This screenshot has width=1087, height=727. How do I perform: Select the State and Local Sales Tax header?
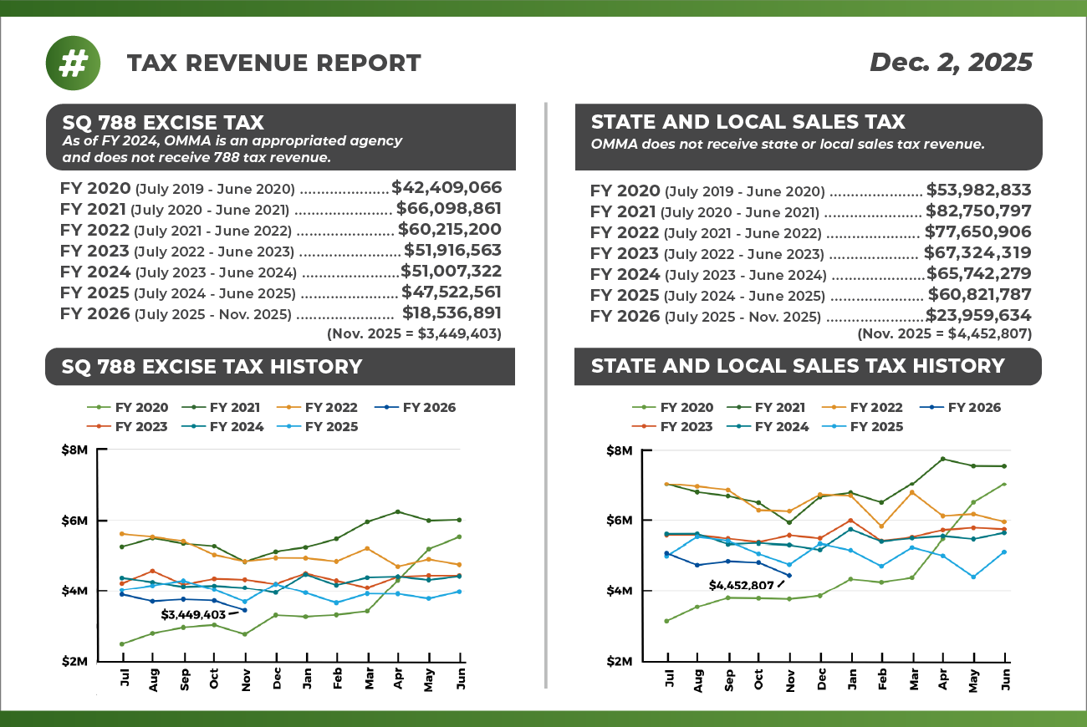pos(748,122)
